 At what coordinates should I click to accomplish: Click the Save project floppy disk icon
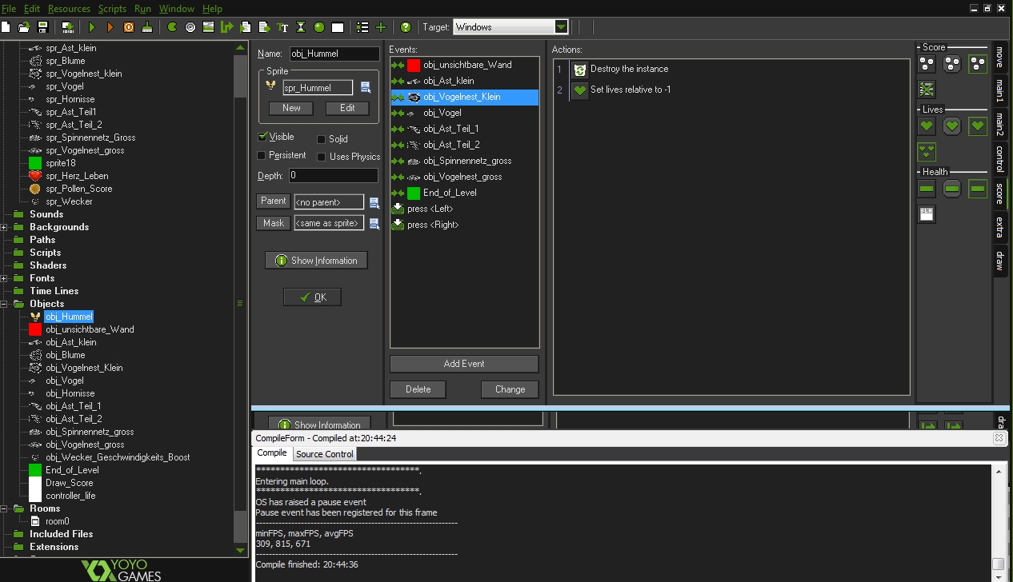pyautogui.click(x=43, y=27)
